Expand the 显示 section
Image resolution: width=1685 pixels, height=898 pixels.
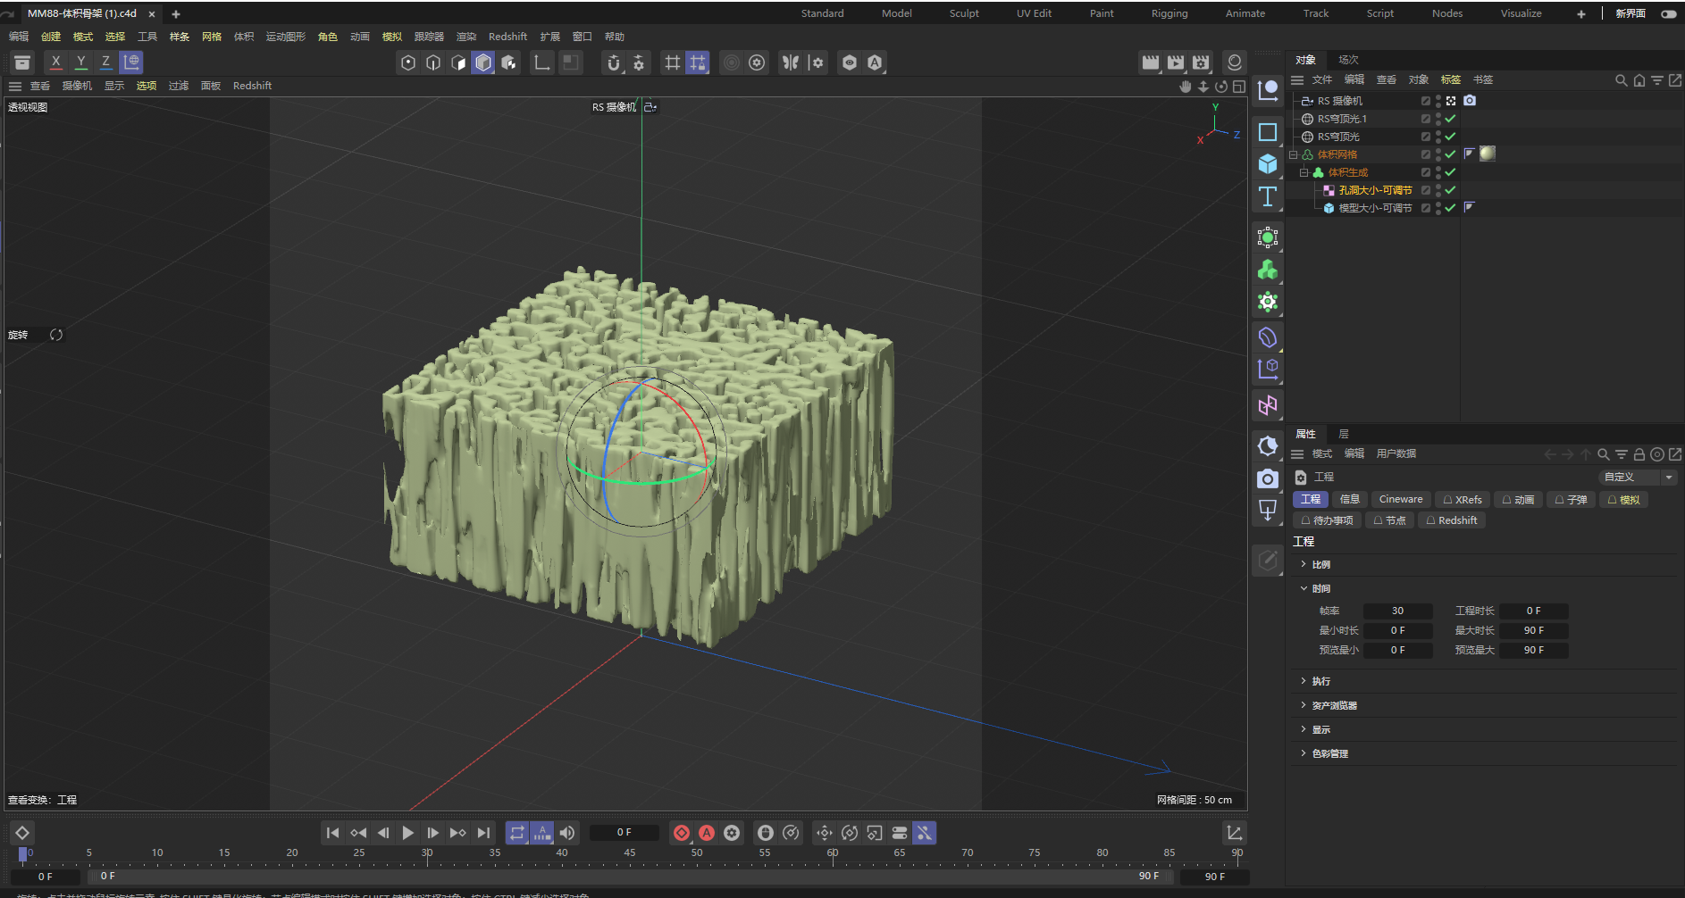click(x=1304, y=729)
